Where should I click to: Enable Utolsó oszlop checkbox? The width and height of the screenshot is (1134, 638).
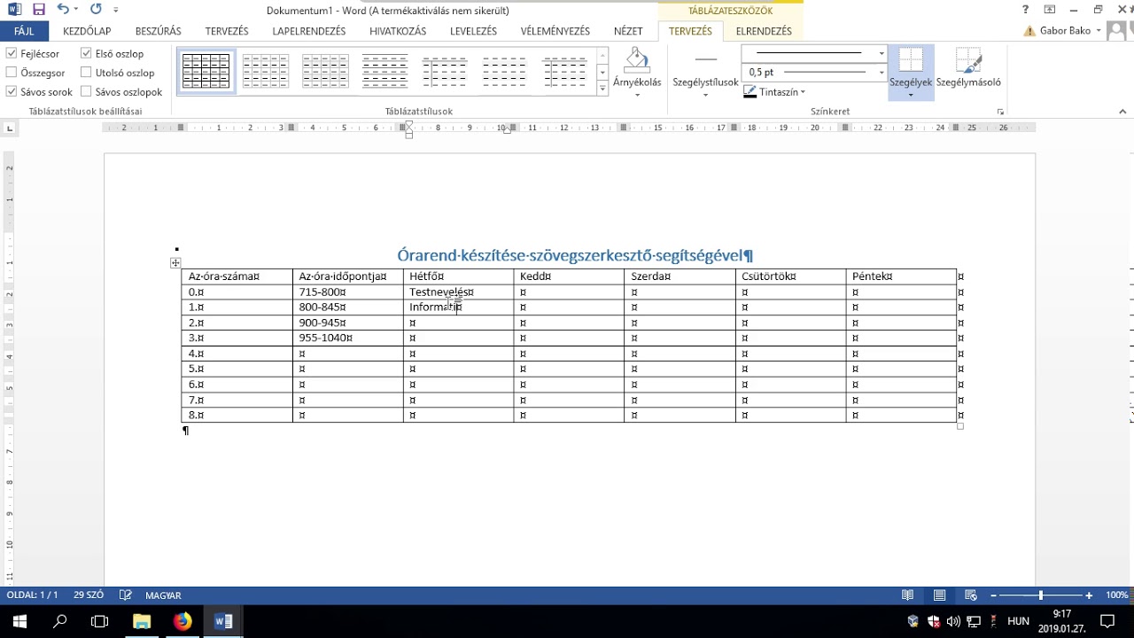click(x=86, y=73)
